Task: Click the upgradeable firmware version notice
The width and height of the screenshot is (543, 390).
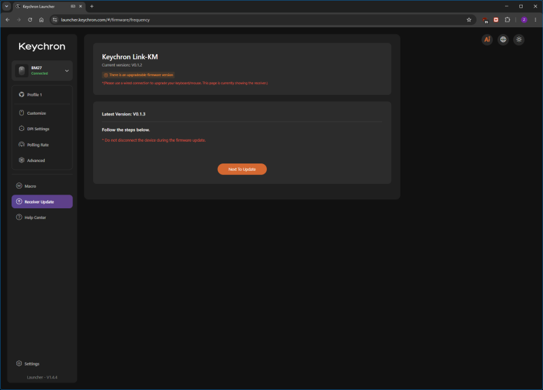Action: tap(138, 75)
